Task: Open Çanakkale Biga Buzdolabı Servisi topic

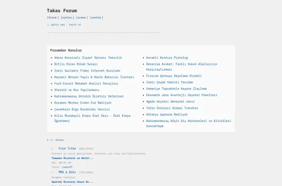Action: pyautogui.click(x=82, y=109)
